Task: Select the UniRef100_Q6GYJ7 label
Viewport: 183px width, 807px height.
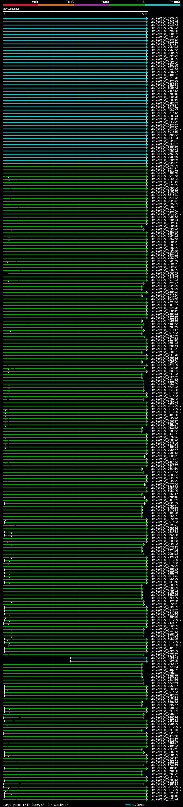Action: pos(164,664)
